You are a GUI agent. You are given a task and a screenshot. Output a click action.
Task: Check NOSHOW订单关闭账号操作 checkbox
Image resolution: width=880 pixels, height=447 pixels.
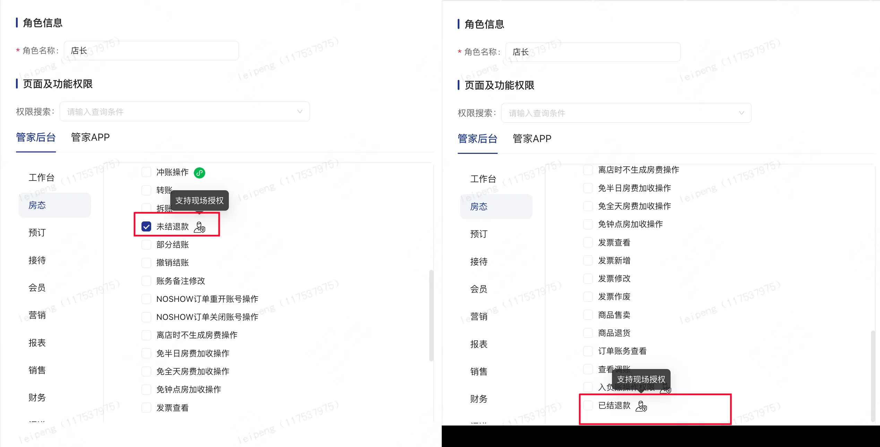[146, 317]
